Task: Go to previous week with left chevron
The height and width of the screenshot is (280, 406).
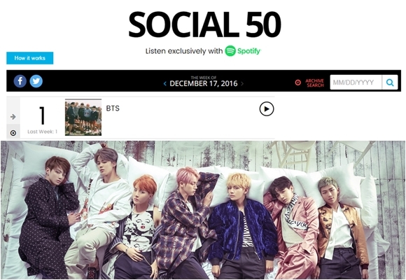Action: (165, 83)
